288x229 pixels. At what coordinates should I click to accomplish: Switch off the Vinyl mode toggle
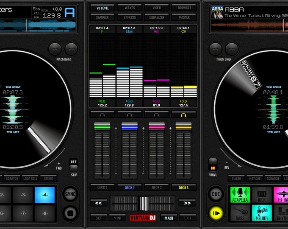213,165
